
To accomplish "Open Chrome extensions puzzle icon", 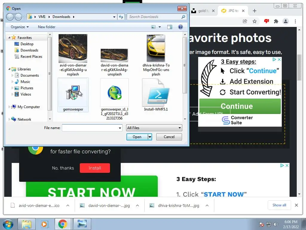I will pyautogui.click(x=276, y=21).
